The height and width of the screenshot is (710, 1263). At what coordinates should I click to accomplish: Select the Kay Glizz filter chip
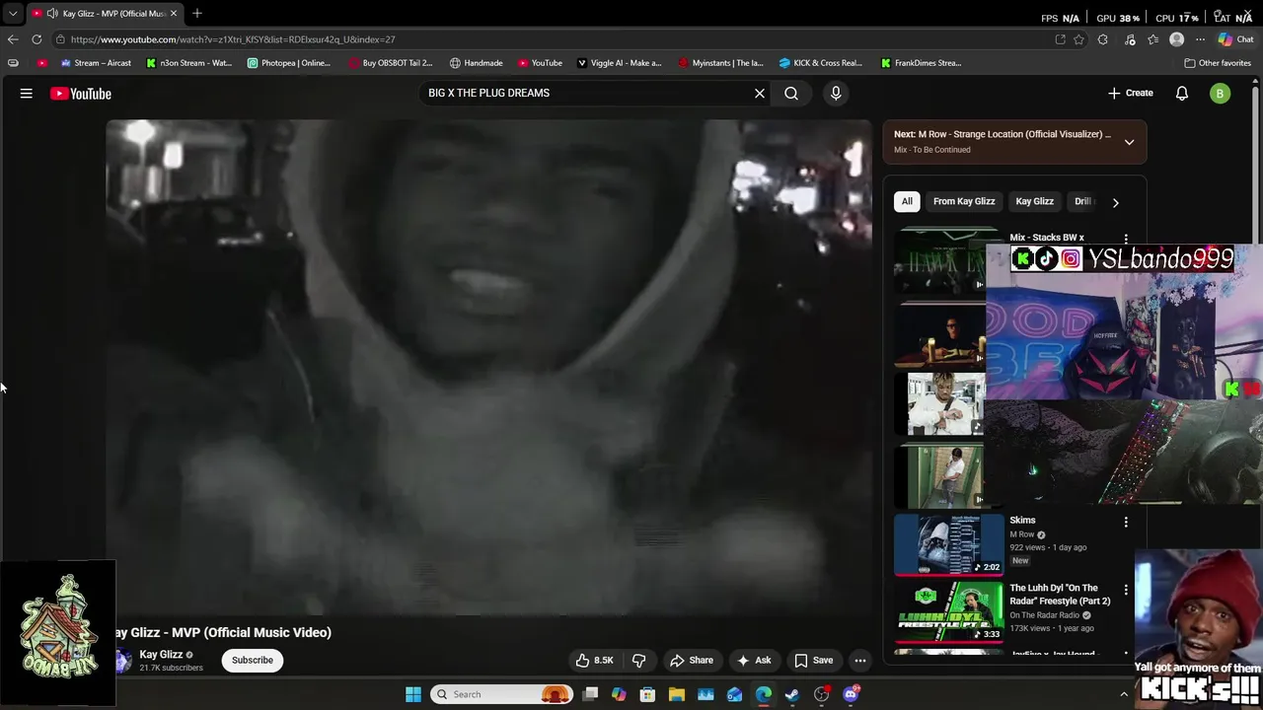tap(1035, 201)
